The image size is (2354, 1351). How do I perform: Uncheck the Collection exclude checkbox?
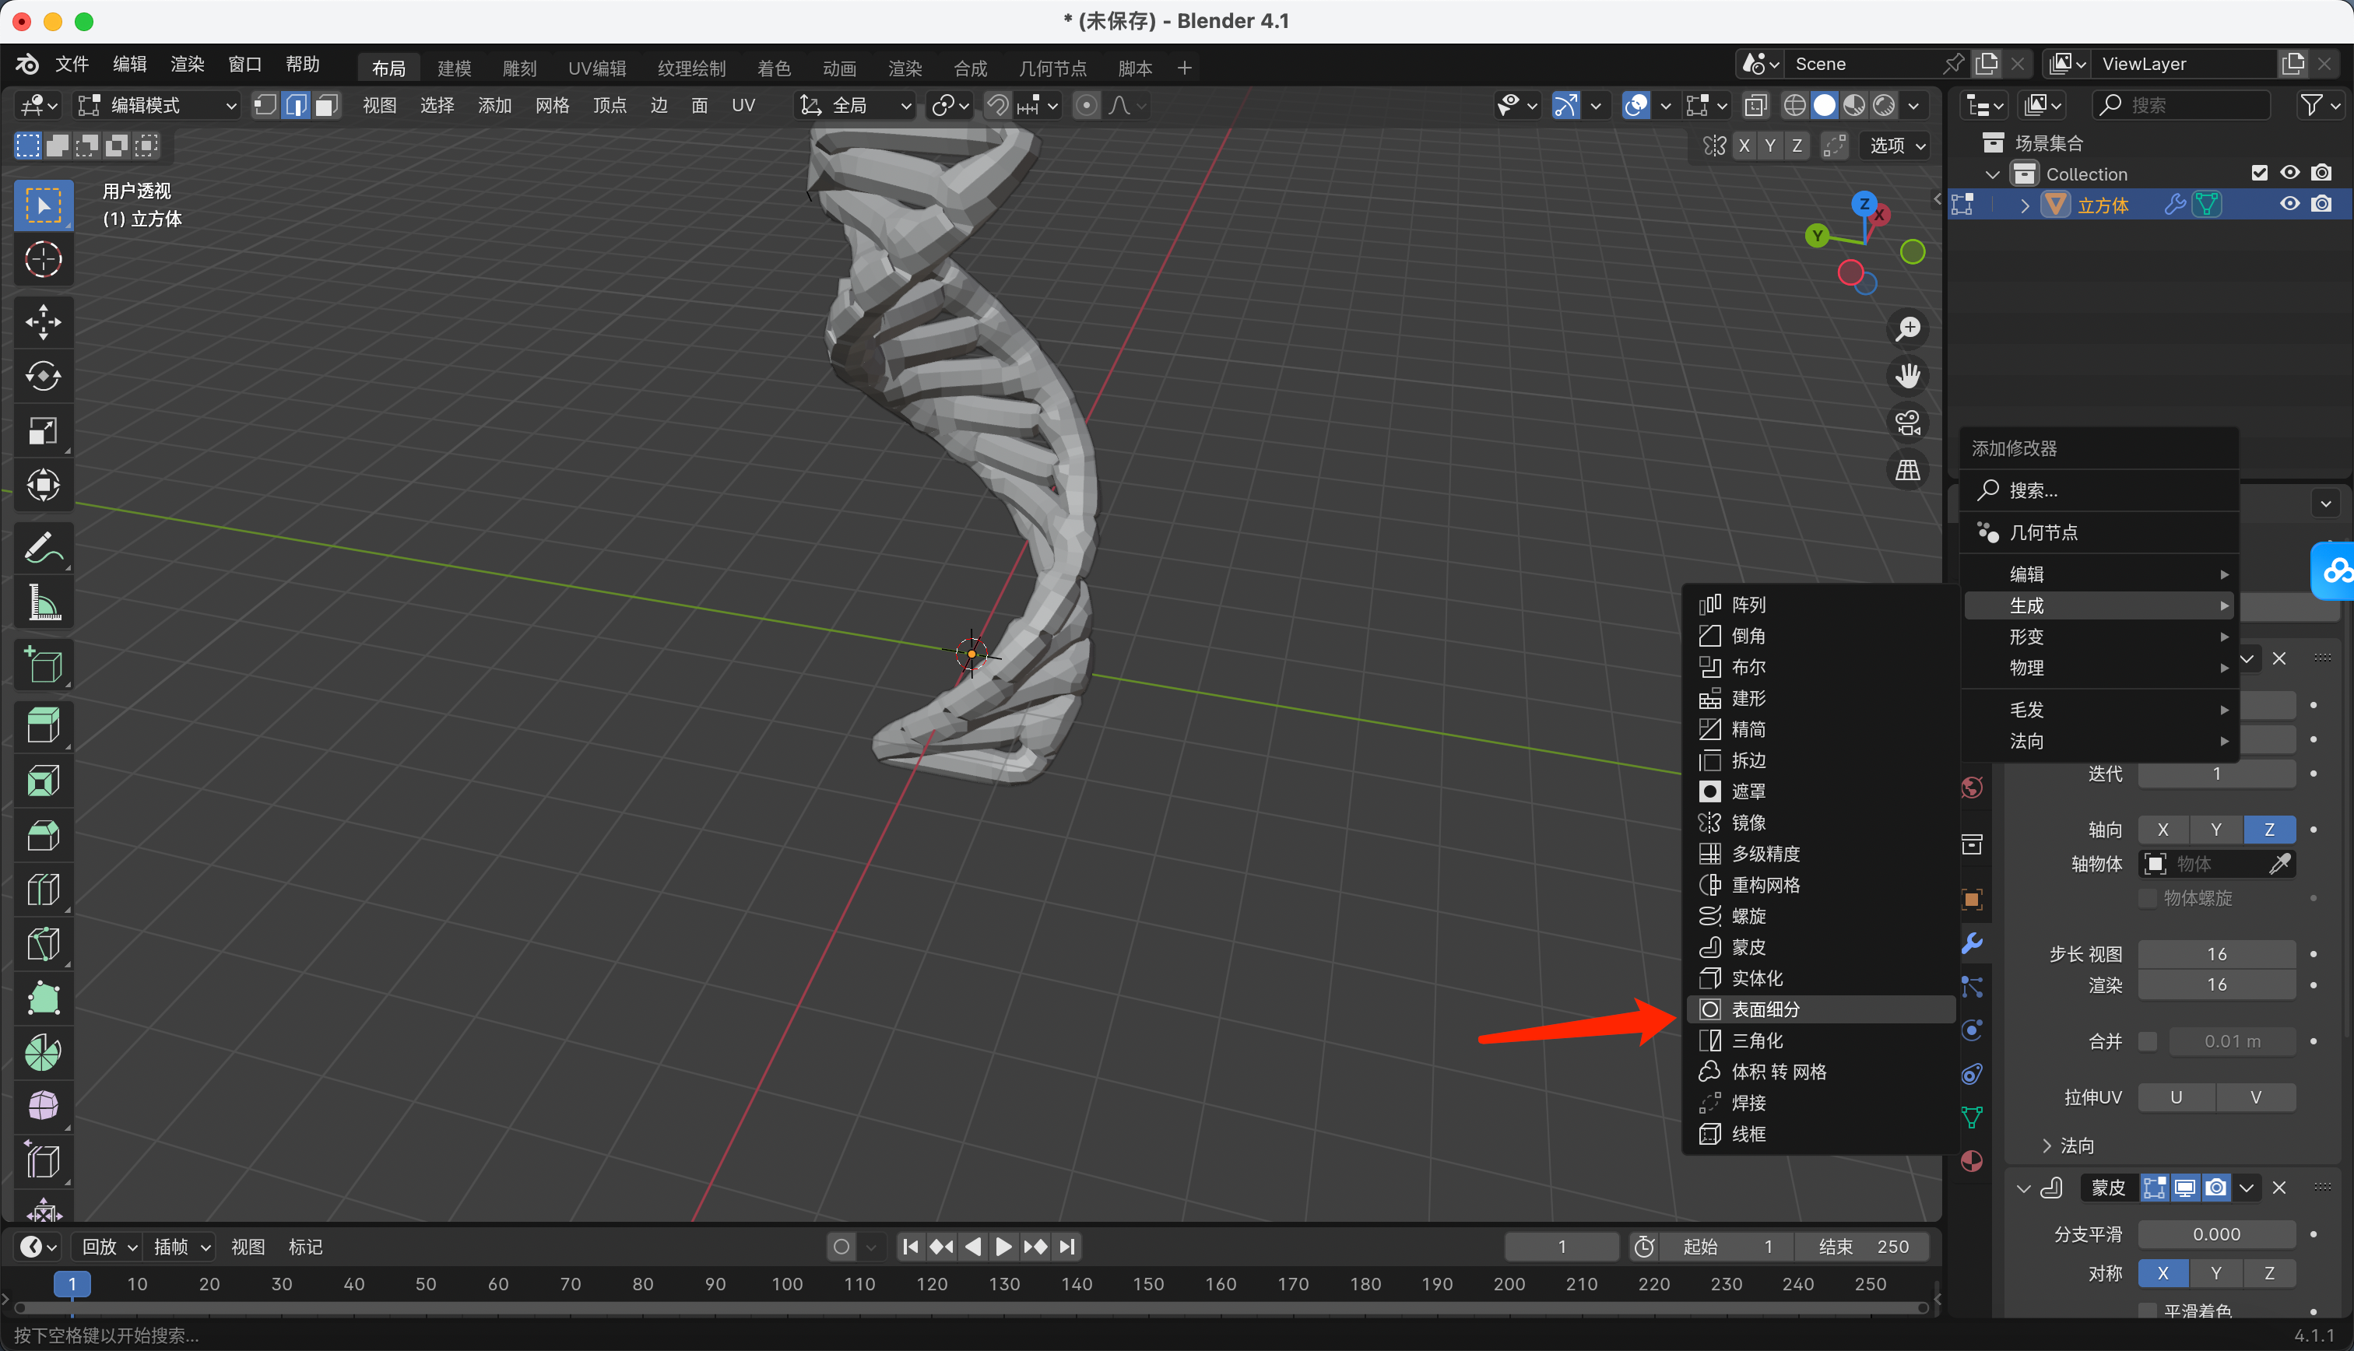(2258, 174)
